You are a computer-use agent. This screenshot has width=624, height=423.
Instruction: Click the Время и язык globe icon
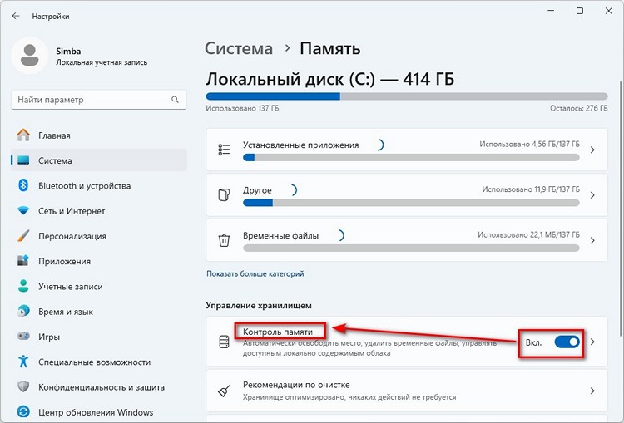coord(23,312)
